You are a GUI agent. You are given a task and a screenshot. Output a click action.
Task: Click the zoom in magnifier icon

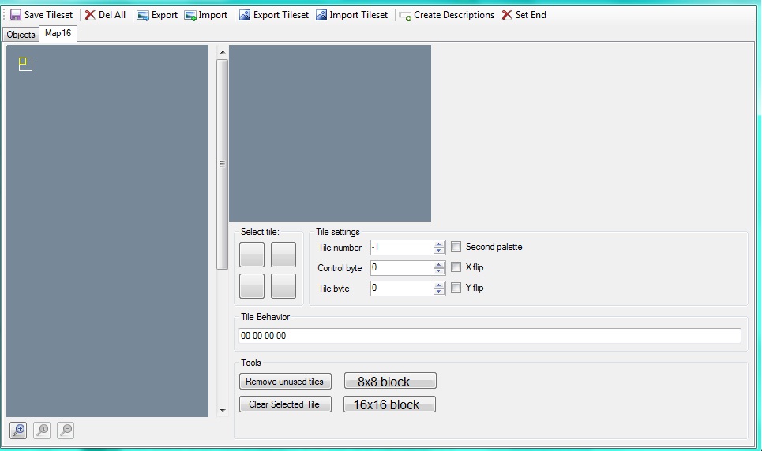click(x=18, y=430)
